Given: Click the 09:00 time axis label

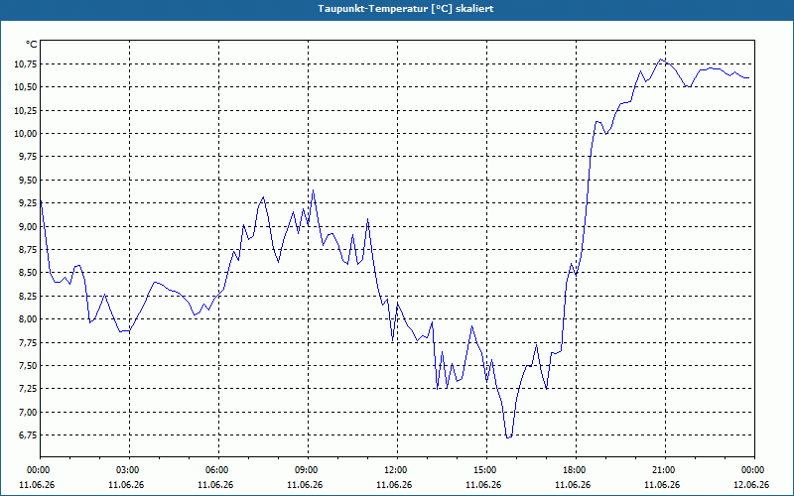Looking at the screenshot, I should pyautogui.click(x=308, y=470).
